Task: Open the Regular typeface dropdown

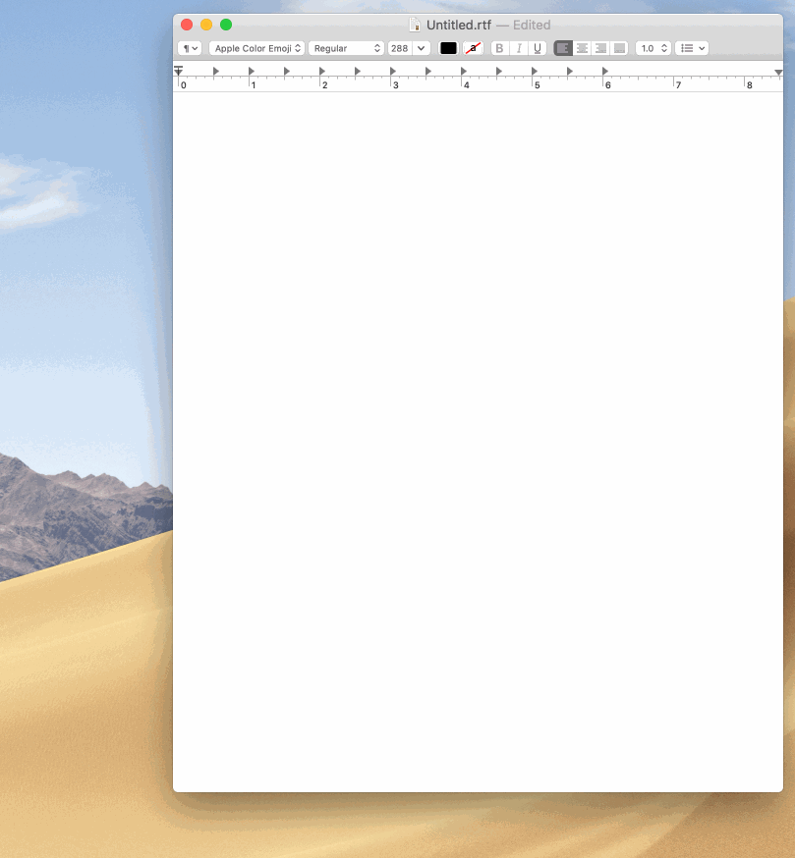Action: coord(346,48)
